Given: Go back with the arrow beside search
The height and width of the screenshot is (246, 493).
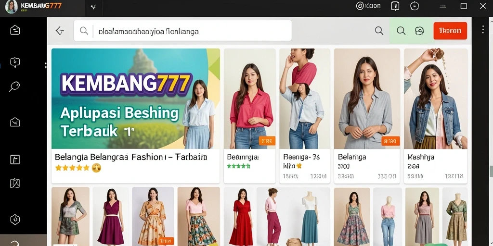Looking at the screenshot, I should pyautogui.click(x=60, y=30).
